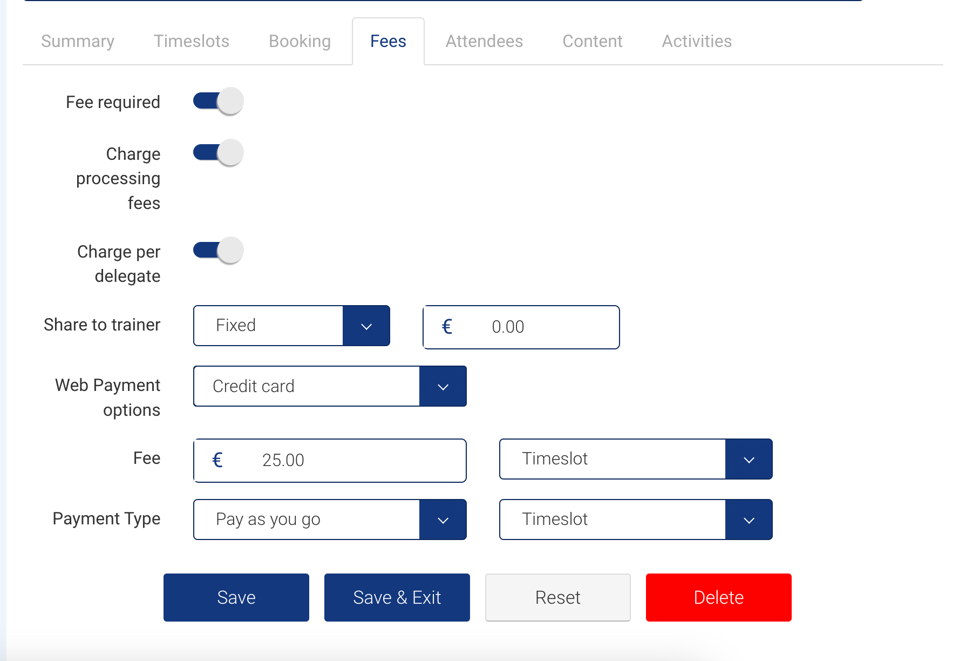Disable Charge processing fees switch
This screenshot has width=966, height=661.
(219, 153)
